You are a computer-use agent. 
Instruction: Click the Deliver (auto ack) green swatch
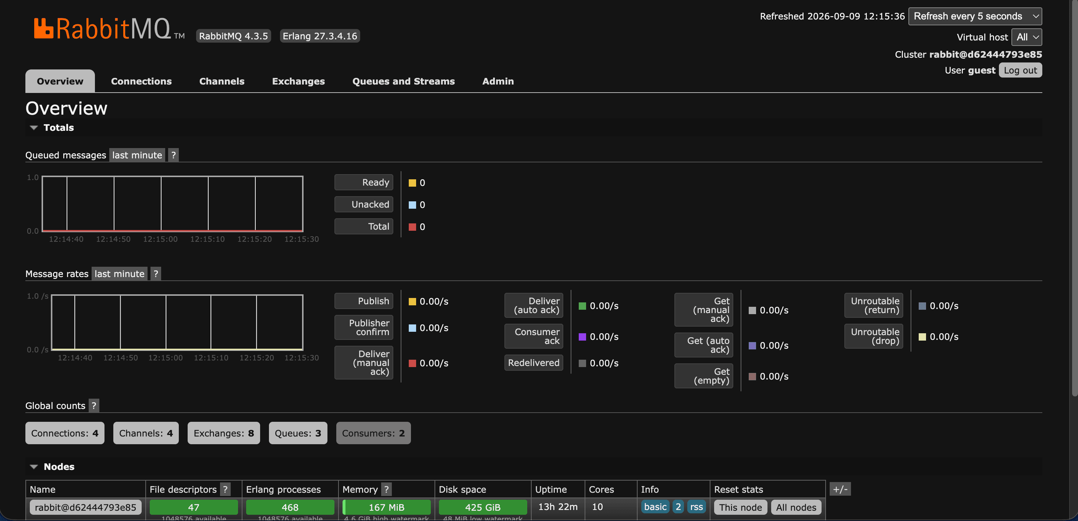coord(582,306)
